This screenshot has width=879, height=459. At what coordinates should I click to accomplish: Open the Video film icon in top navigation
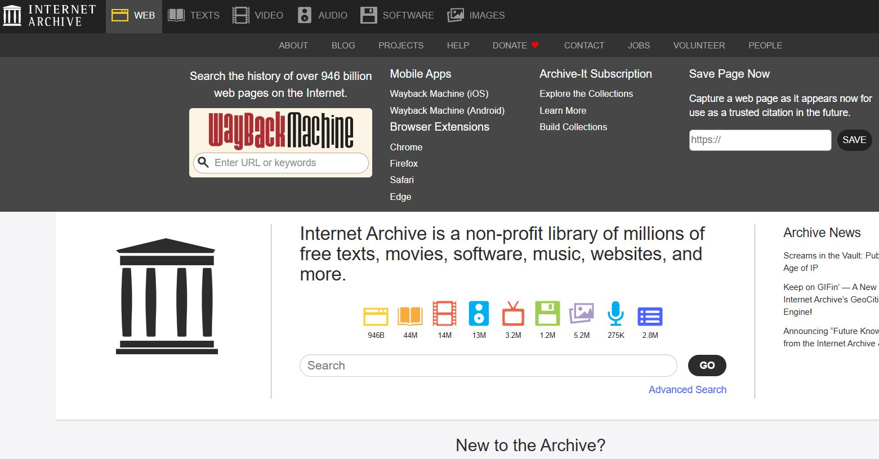tap(241, 16)
